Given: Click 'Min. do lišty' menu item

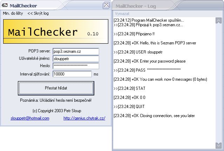Looking at the screenshot, I should coord(13,13).
